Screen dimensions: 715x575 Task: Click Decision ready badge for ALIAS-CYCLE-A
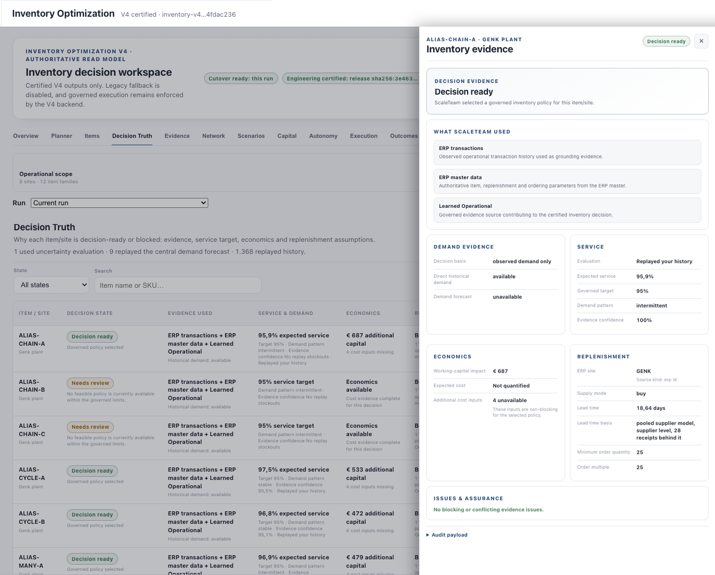pyautogui.click(x=92, y=471)
